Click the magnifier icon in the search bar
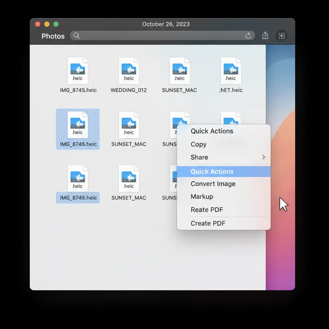This screenshot has width=329, height=329. [76, 36]
